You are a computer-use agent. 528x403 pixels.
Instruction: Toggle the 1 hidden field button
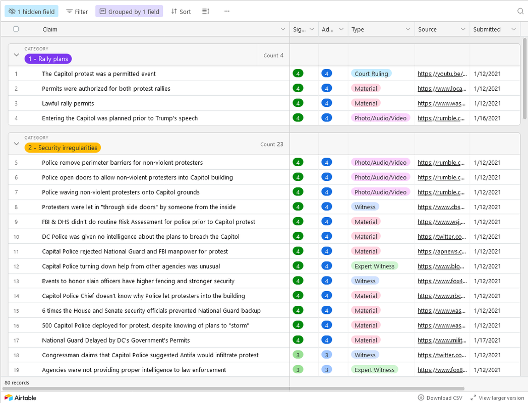[31, 12]
